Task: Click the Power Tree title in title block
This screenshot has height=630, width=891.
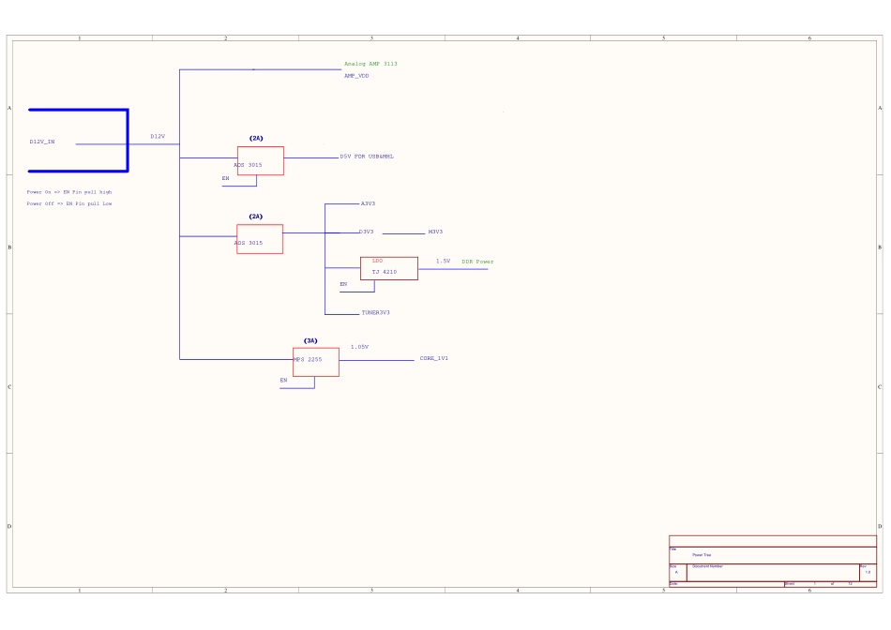Action: [x=702, y=555]
